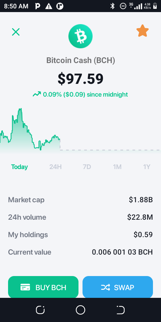
Task: Show the 1Y price chart
Action: click(x=147, y=167)
